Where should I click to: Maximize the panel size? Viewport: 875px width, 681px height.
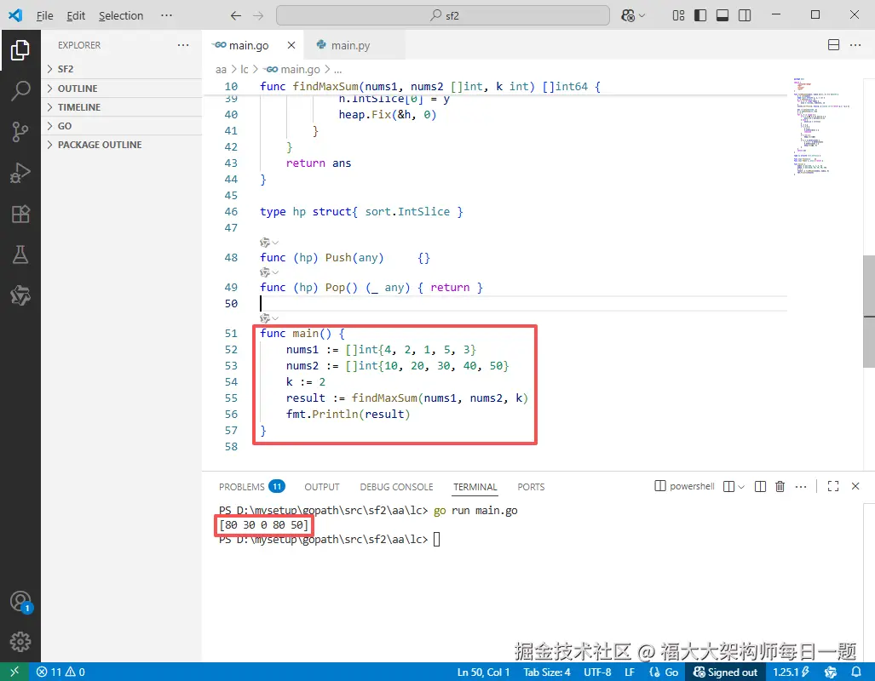(833, 486)
